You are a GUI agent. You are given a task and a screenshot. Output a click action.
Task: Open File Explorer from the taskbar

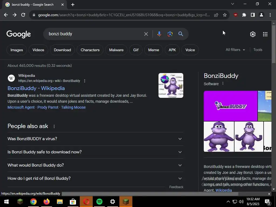[60, 202]
